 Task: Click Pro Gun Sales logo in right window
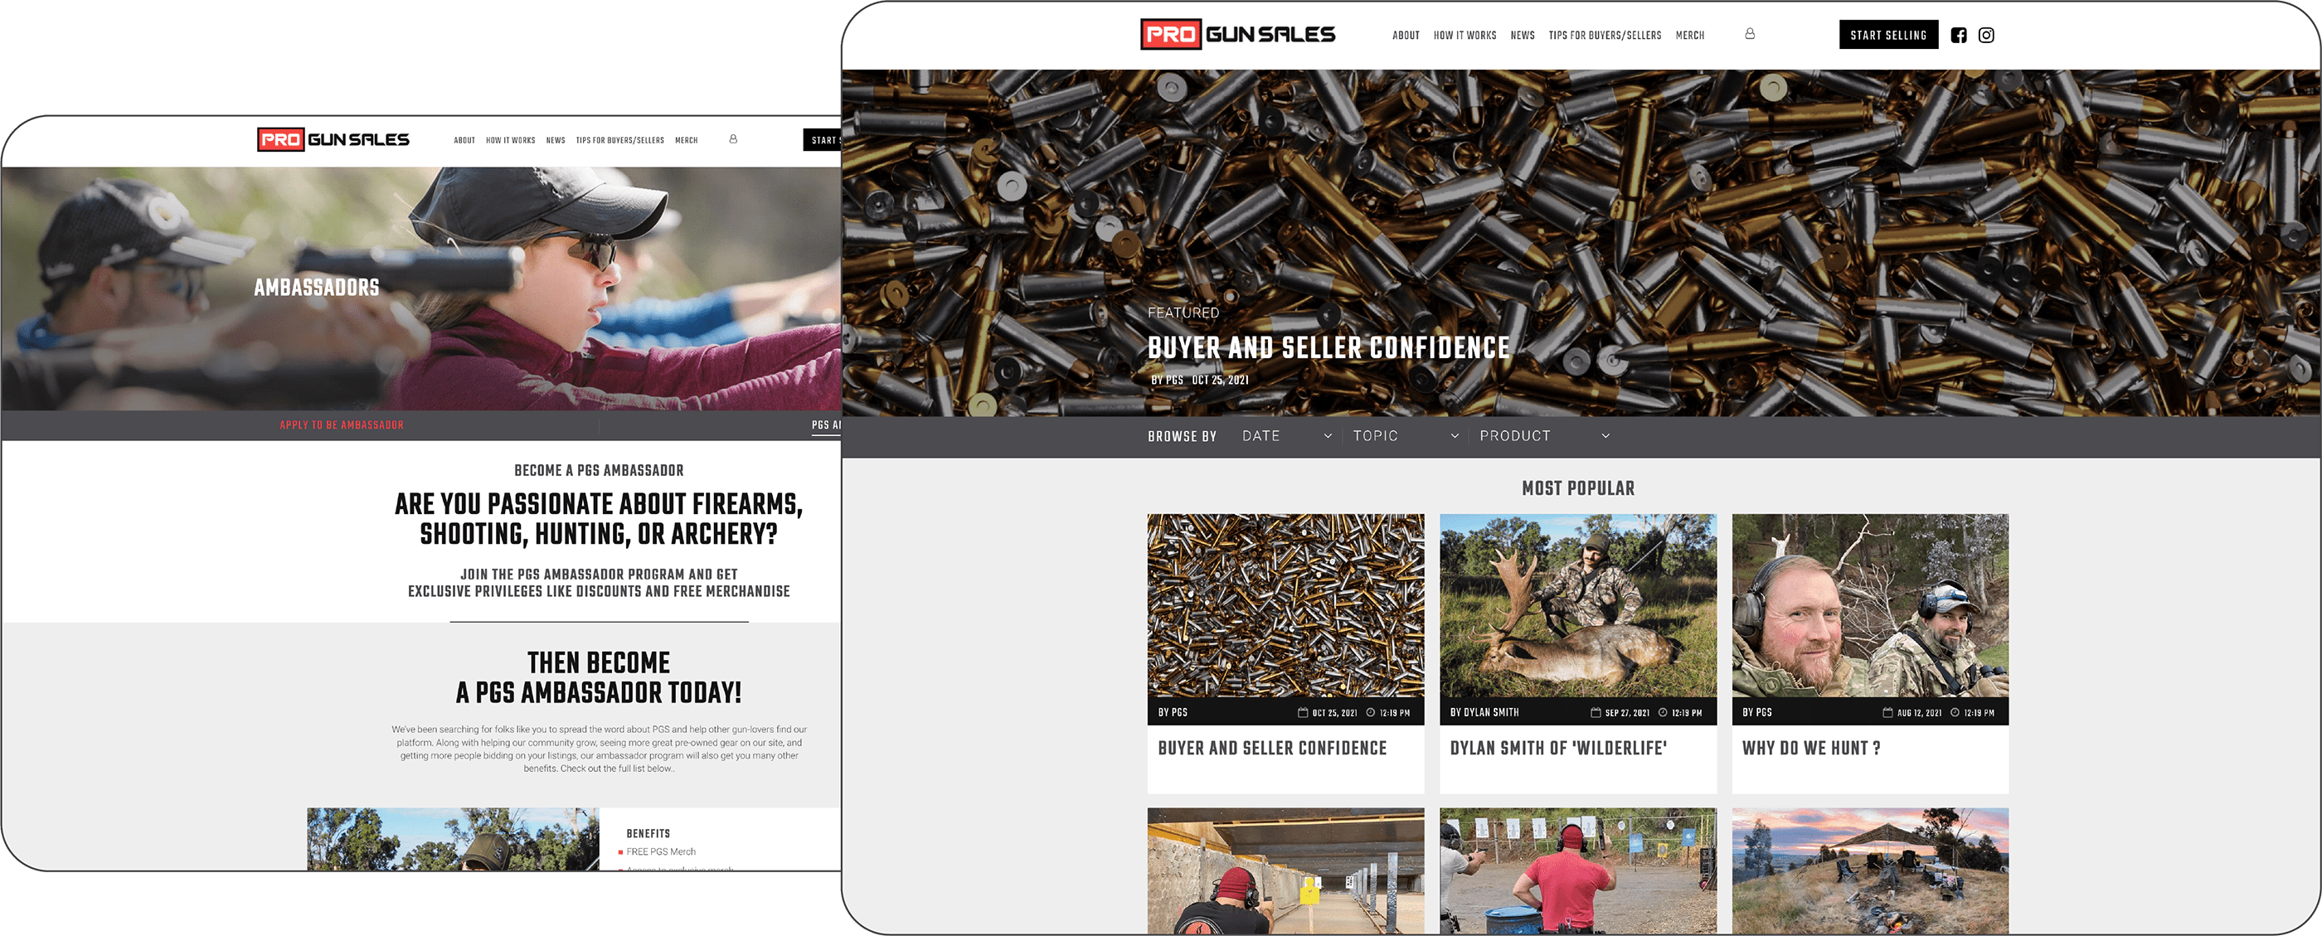[x=1237, y=34]
